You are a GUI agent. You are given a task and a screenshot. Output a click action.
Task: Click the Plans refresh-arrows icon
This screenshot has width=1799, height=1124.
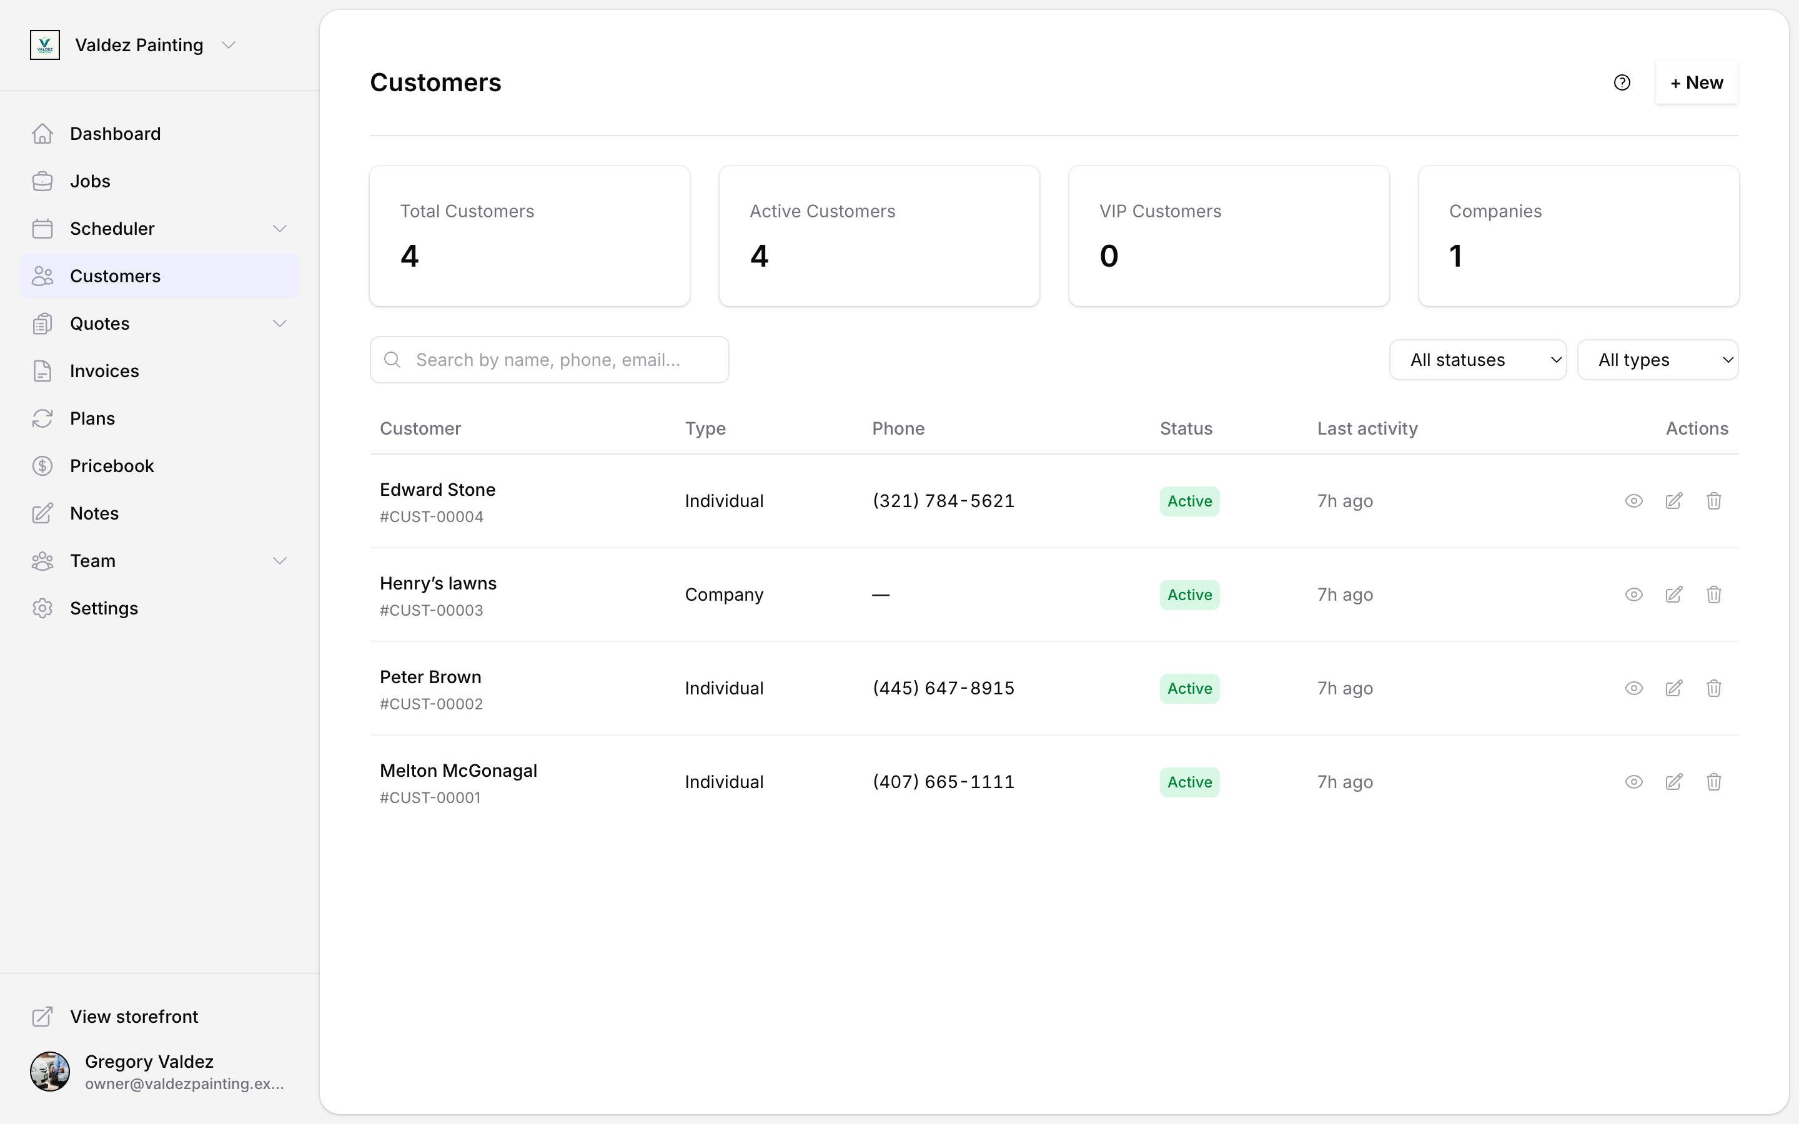point(42,418)
